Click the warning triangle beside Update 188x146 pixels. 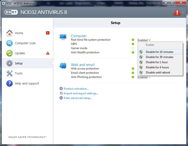coord(48,53)
